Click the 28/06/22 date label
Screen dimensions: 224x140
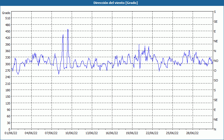pyautogui.click(x=192, y=133)
